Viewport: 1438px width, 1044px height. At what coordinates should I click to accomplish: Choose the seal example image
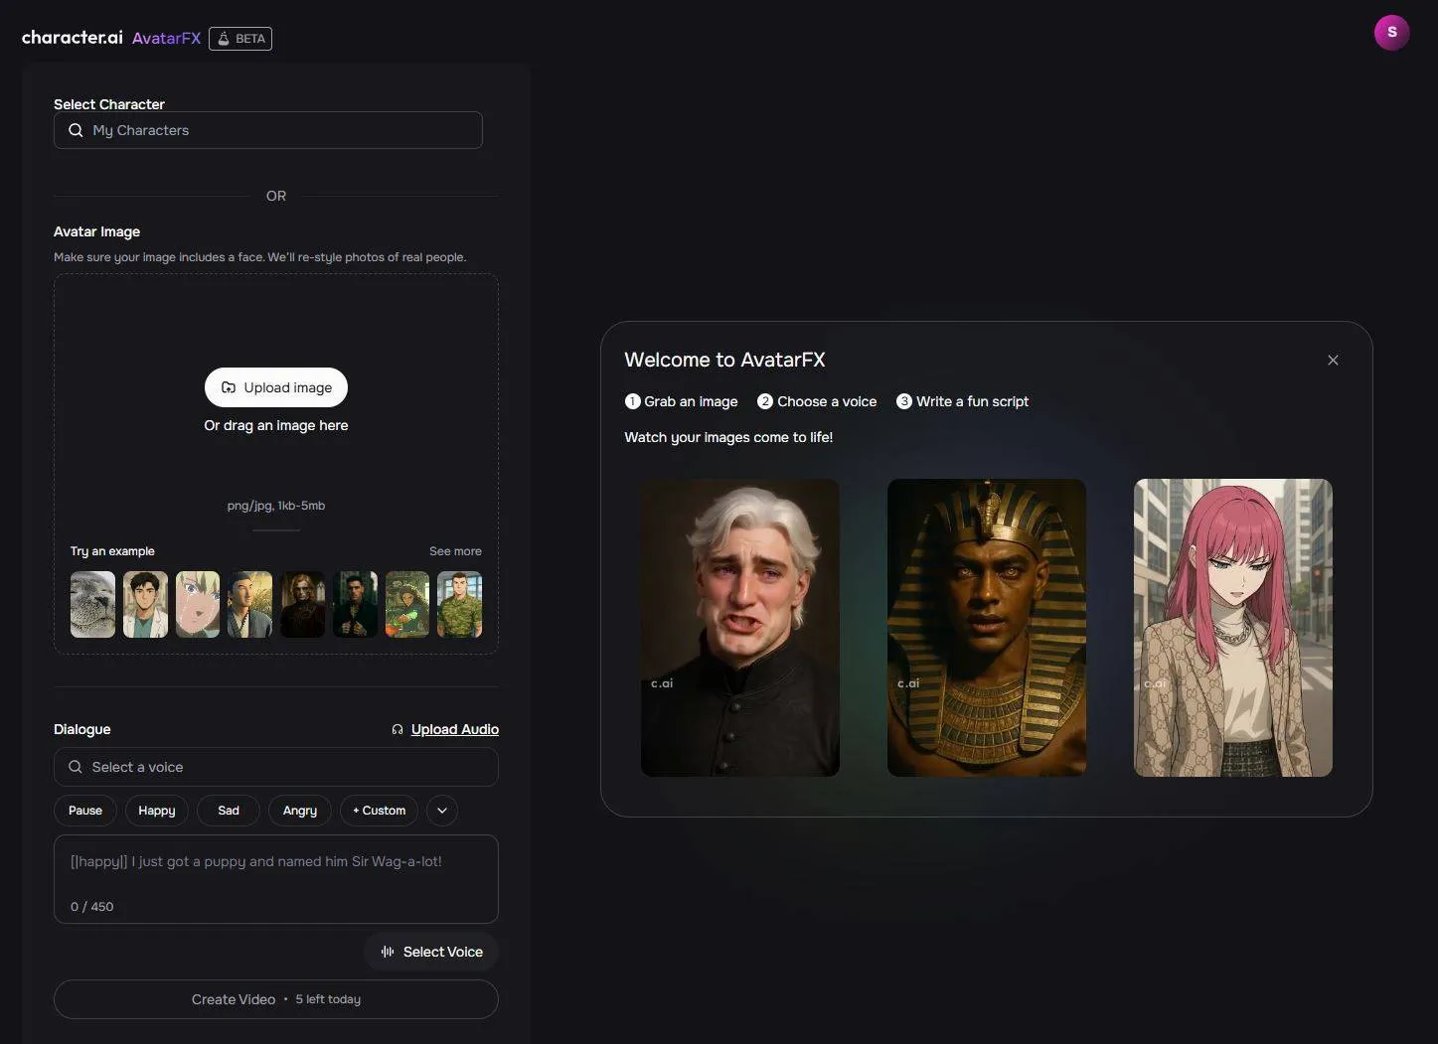pyautogui.click(x=93, y=604)
